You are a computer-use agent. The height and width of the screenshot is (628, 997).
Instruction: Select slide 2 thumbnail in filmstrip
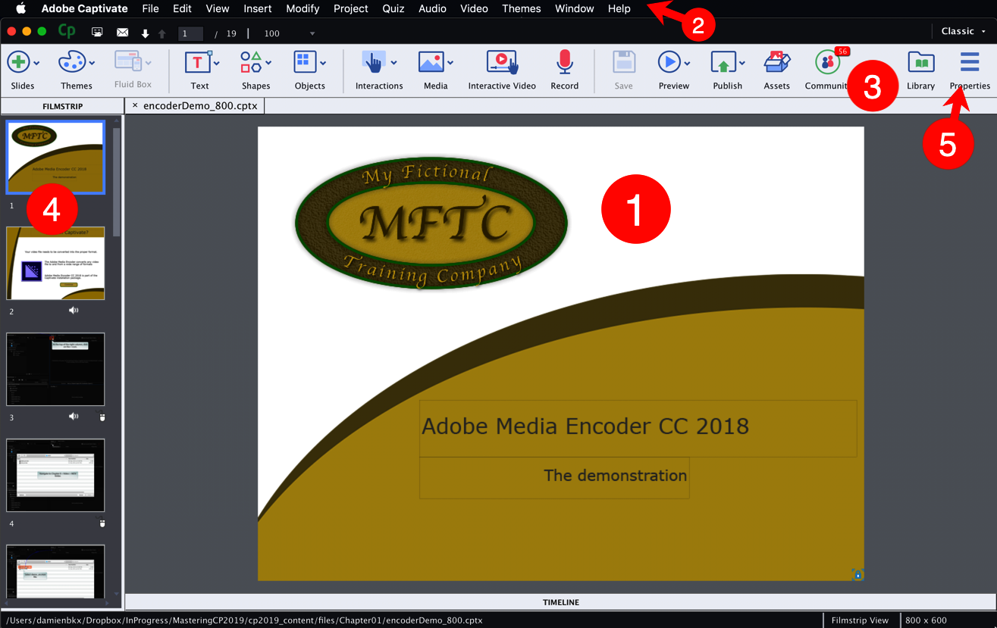[x=55, y=263]
